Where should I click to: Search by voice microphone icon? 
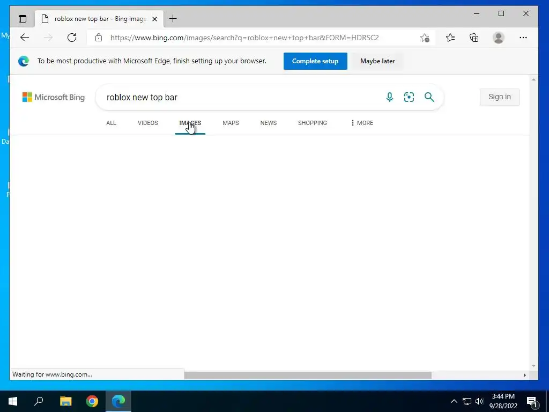(389, 97)
